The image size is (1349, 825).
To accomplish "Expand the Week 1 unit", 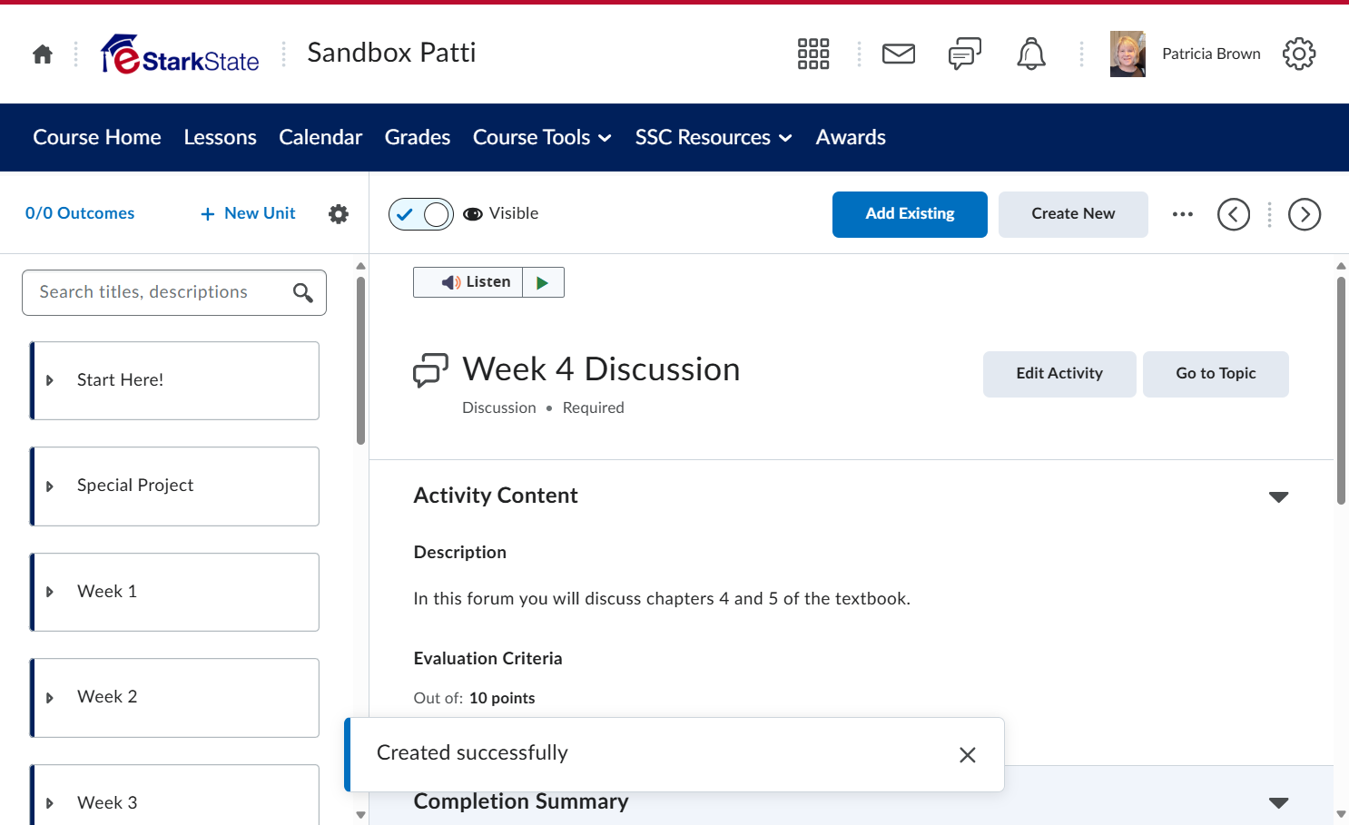I will click(50, 592).
